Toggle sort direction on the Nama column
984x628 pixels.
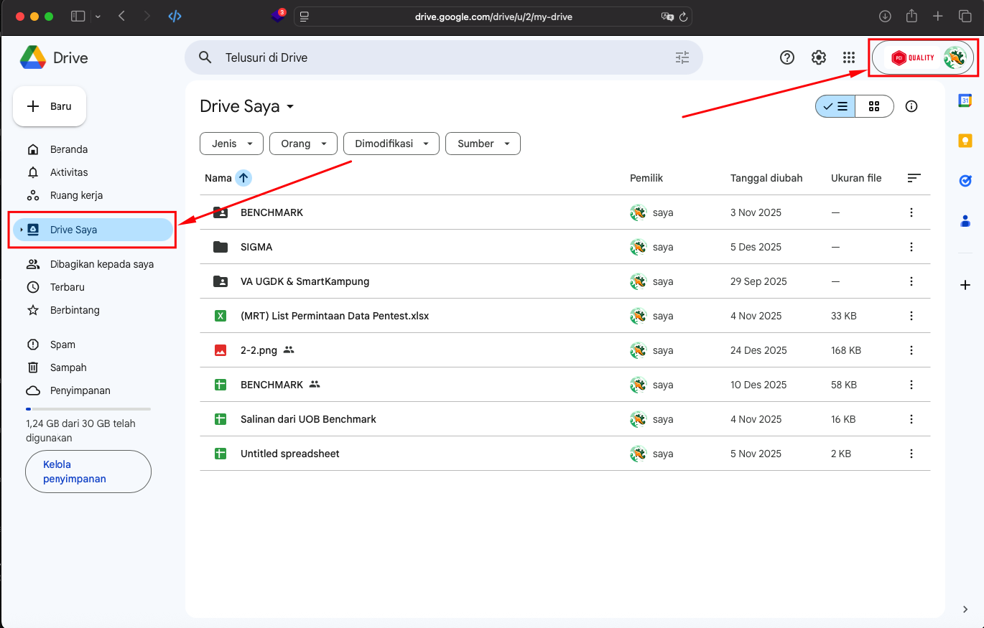pos(243,177)
